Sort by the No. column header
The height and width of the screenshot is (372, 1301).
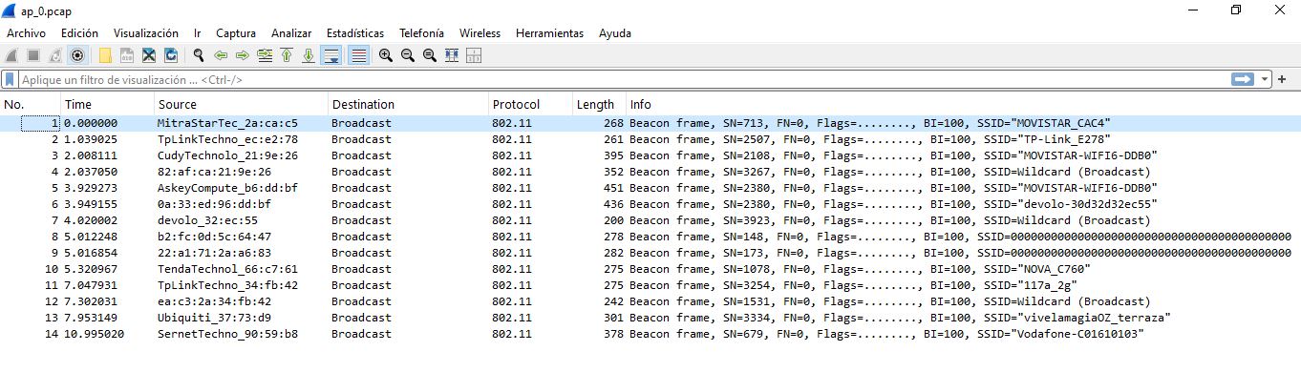click(31, 105)
